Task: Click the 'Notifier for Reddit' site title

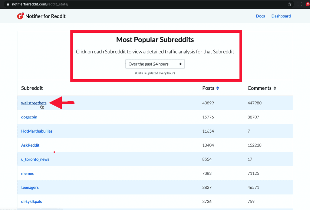Action: point(45,16)
